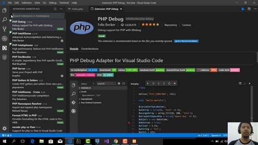The height and width of the screenshot is (145, 258).
Task: Click the Felix Becker publisher link
Action: pyautogui.click(x=106, y=25)
